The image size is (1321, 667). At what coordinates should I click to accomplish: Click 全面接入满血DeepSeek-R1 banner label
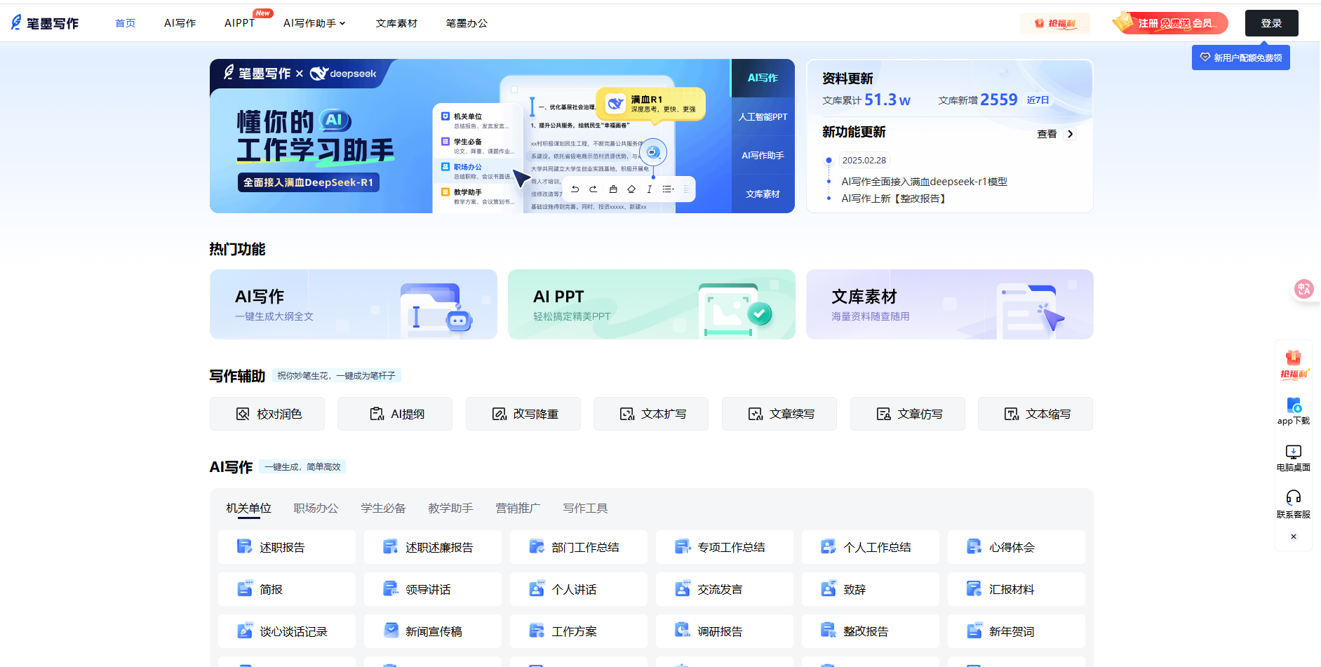tap(308, 182)
